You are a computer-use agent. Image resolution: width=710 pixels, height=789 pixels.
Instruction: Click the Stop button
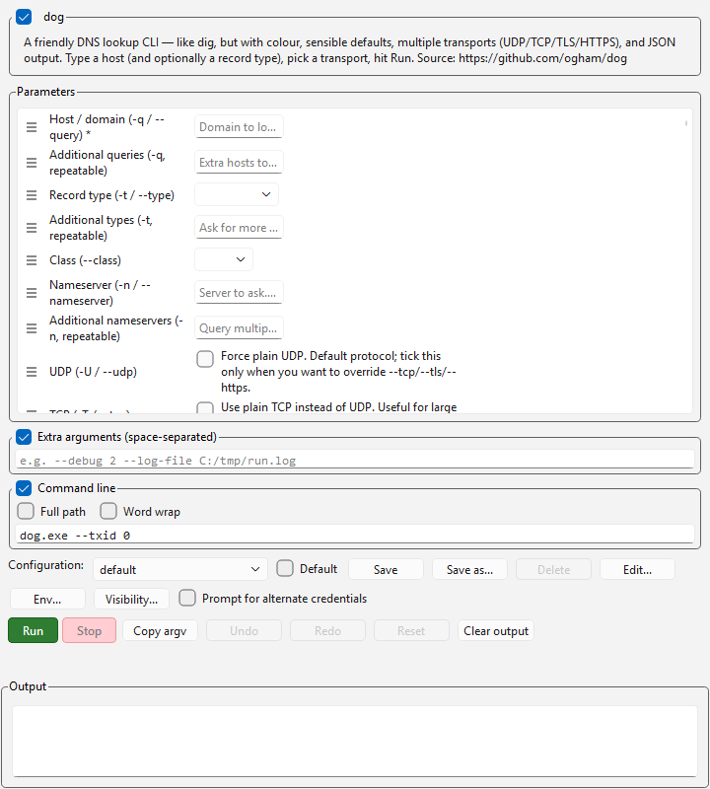click(89, 630)
